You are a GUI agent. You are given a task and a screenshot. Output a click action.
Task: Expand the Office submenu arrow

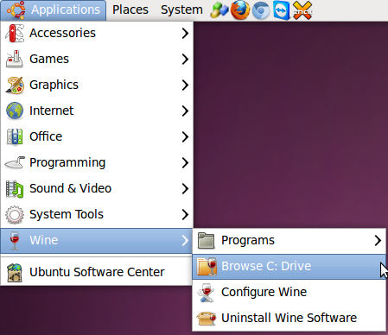pyautogui.click(x=185, y=136)
